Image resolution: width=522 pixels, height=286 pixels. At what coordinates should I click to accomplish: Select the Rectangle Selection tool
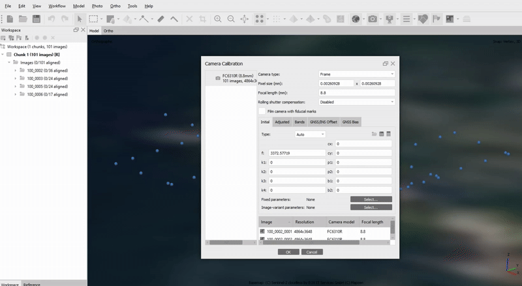coord(94,19)
